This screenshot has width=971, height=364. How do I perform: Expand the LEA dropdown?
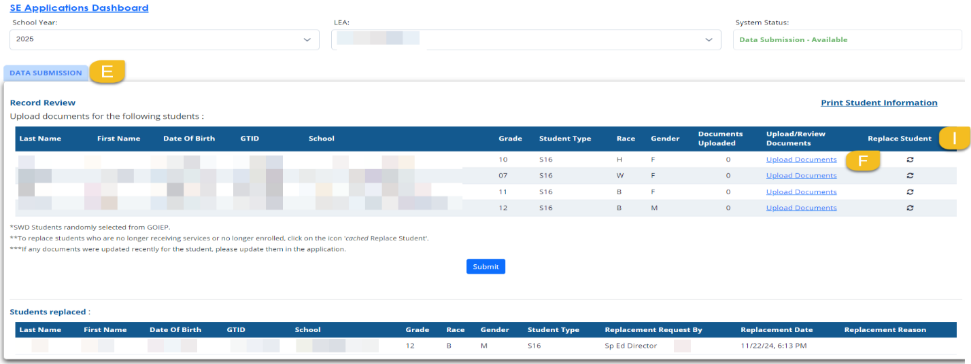[x=526, y=39]
